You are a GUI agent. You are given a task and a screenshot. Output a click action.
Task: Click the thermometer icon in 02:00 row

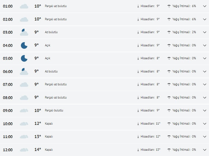point(138,19)
